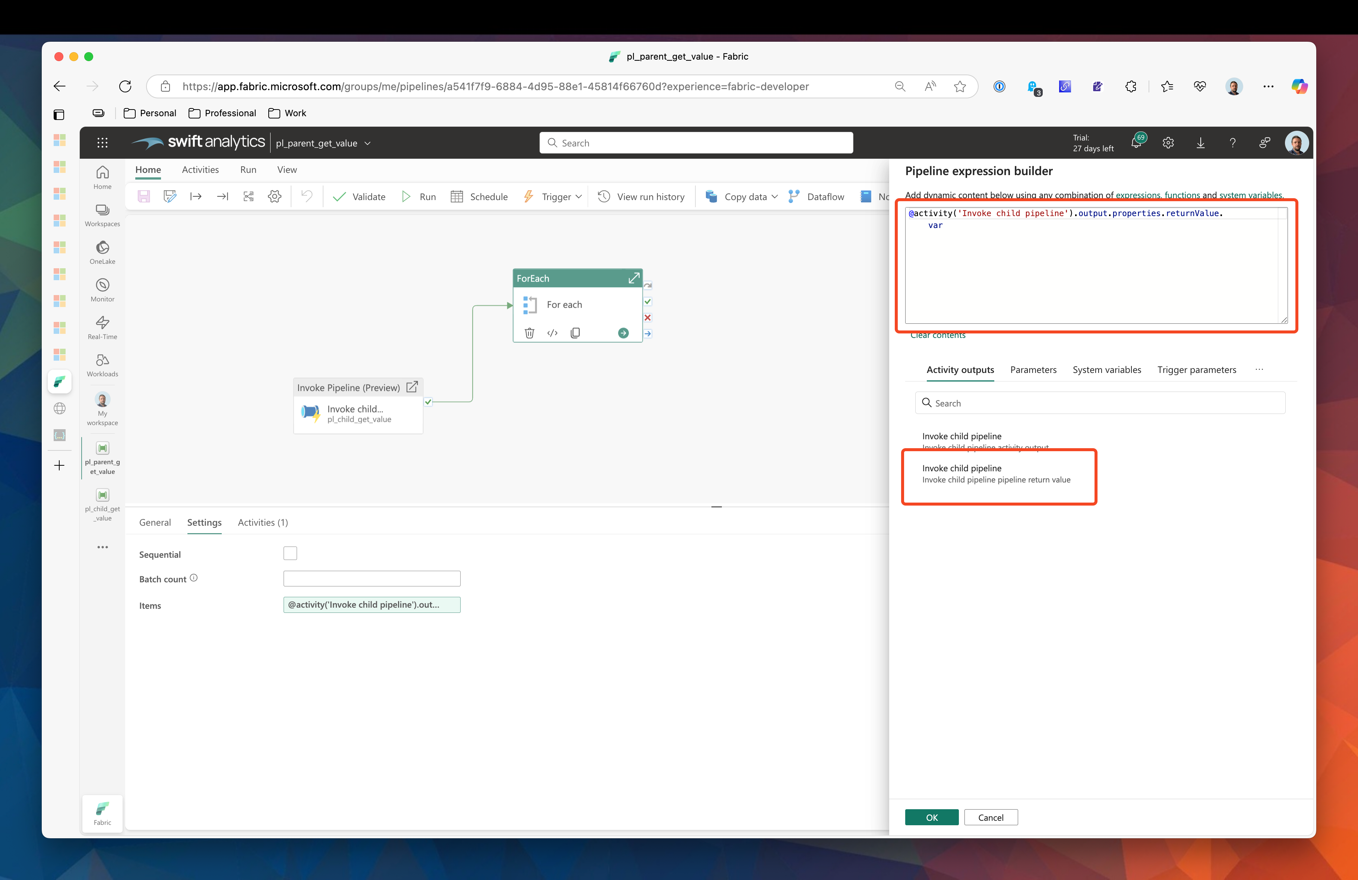Click the Monitor icon in the sidebar
Image resolution: width=1358 pixels, height=880 pixels.
pos(102,290)
